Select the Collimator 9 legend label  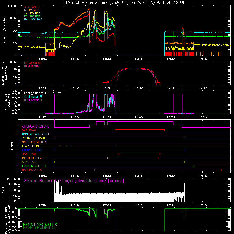(33, 100)
